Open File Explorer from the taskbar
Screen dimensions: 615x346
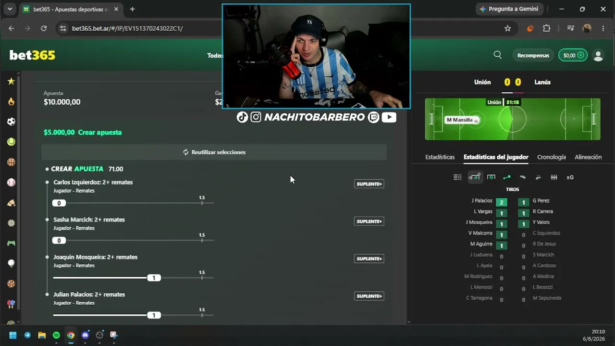coord(42,335)
